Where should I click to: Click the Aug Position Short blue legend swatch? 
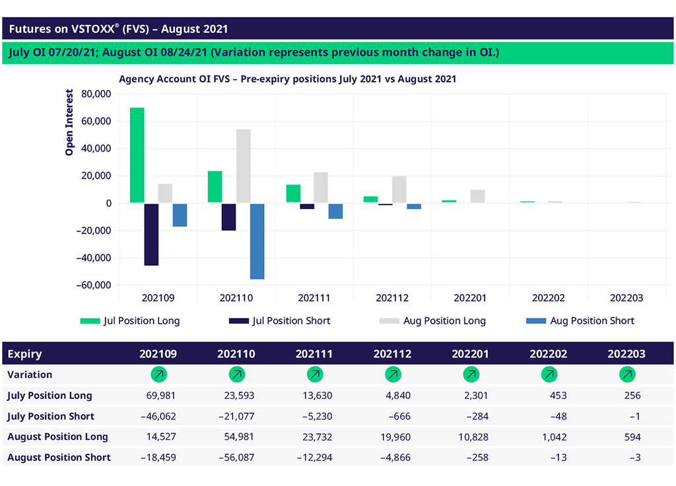pos(536,321)
